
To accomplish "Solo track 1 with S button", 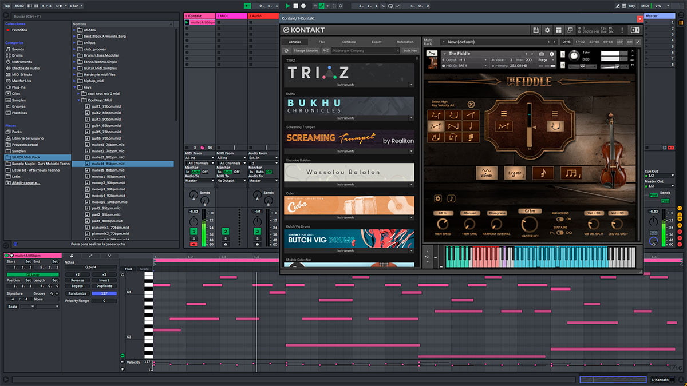I will click(x=194, y=238).
